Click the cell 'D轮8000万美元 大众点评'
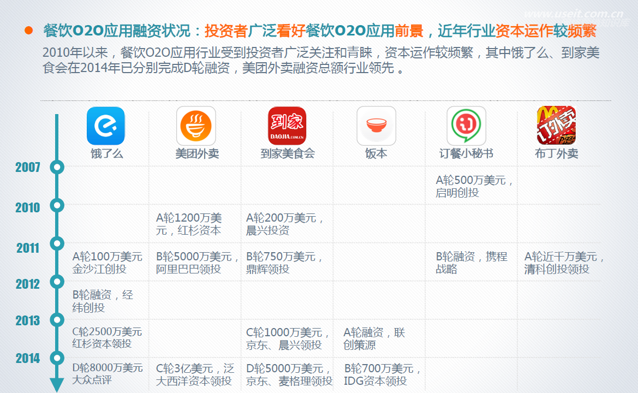638x393 pixels. 108,374
